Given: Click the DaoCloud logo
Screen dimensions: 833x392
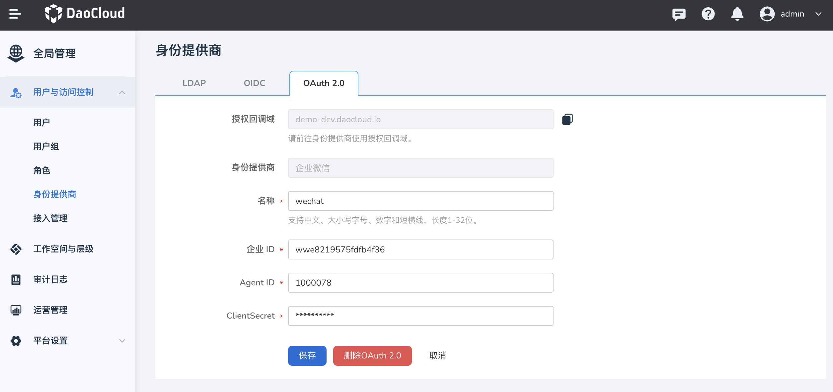Looking at the screenshot, I should coord(85,14).
